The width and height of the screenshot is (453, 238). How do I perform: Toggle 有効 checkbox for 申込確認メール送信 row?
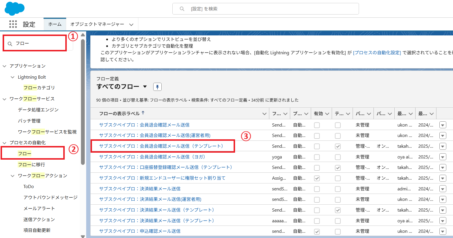point(317,231)
